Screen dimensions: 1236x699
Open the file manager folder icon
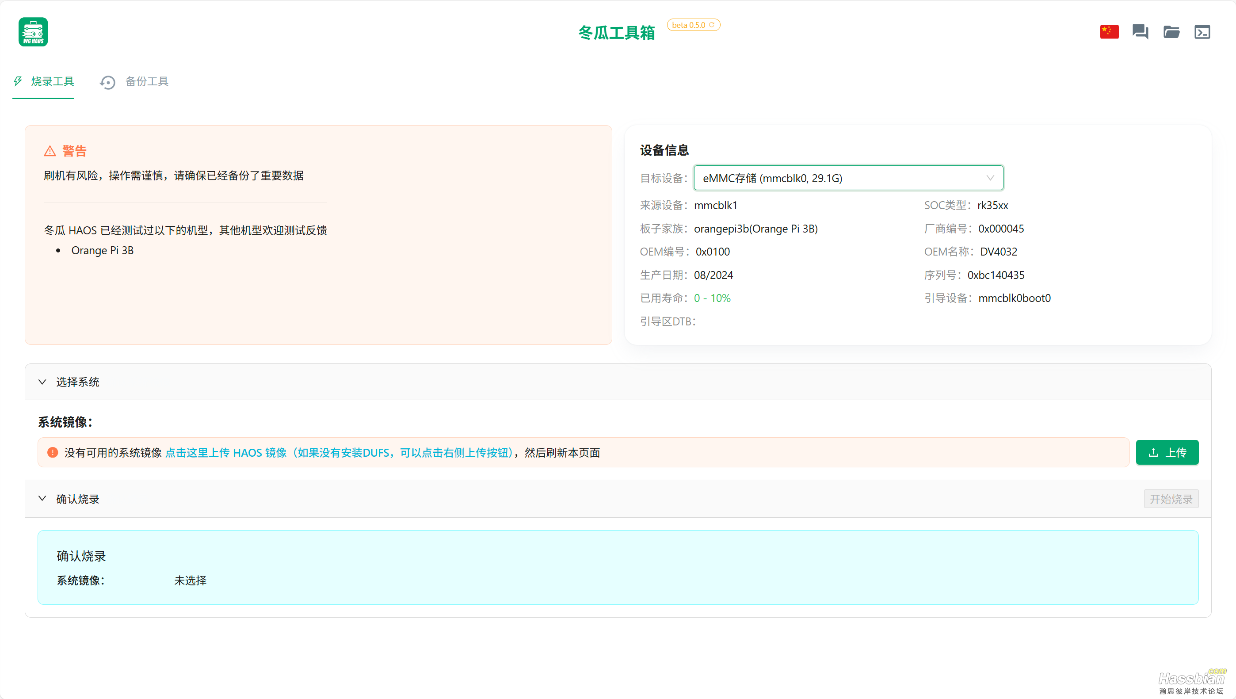1171,32
